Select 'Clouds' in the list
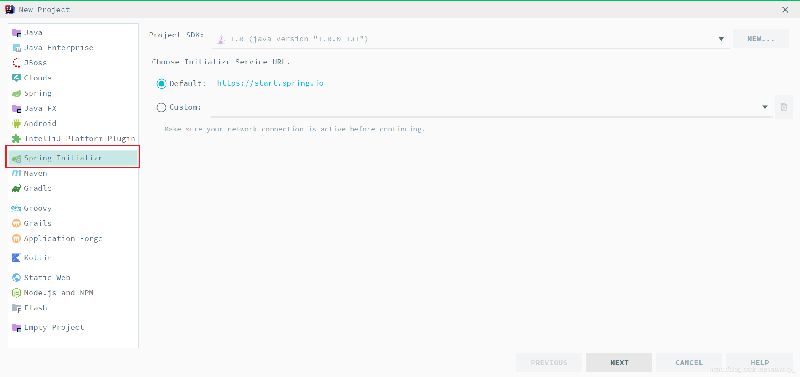The height and width of the screenshot is (377, 800). click(73, 78)
